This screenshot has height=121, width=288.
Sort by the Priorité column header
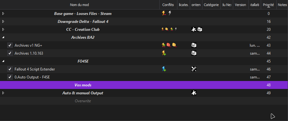coord(268,5)
